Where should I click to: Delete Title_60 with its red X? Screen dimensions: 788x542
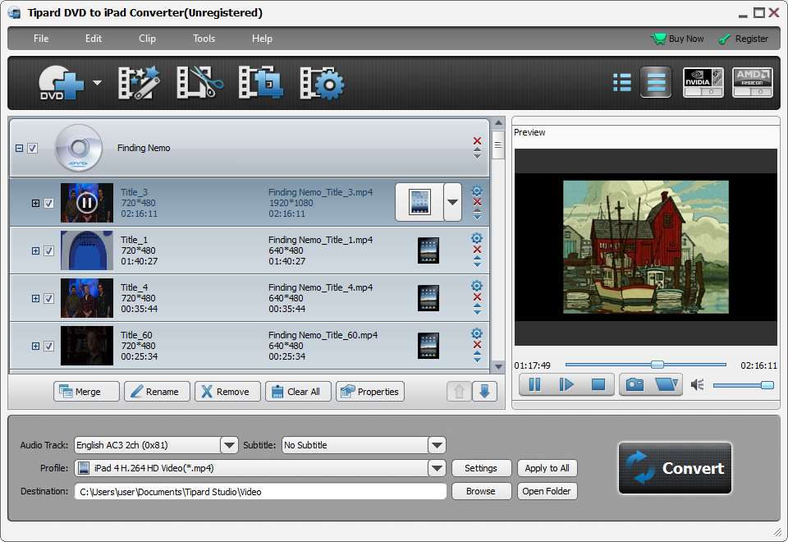[478, 344]
